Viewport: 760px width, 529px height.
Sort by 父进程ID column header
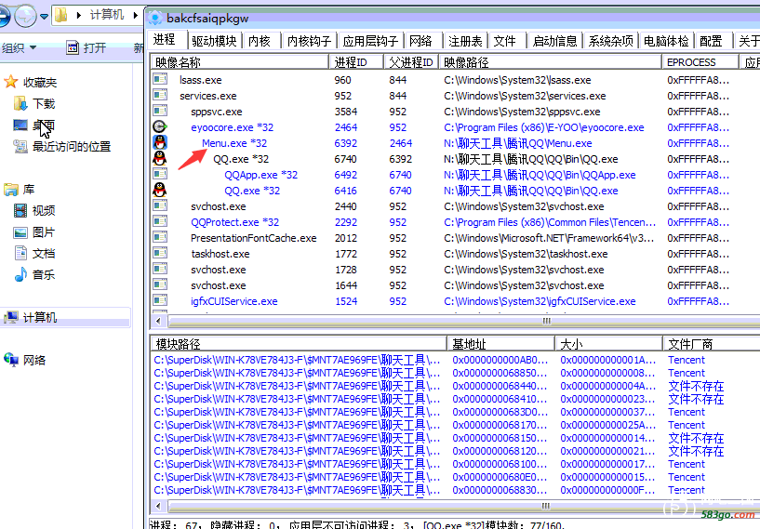[x=411, y=62]
